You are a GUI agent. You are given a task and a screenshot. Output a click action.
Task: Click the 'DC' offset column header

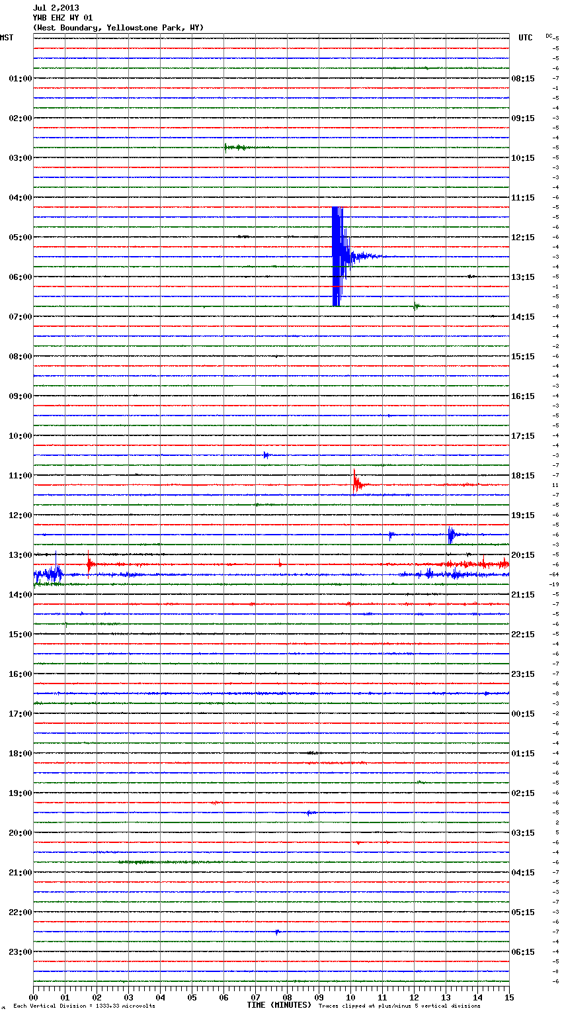549,36
